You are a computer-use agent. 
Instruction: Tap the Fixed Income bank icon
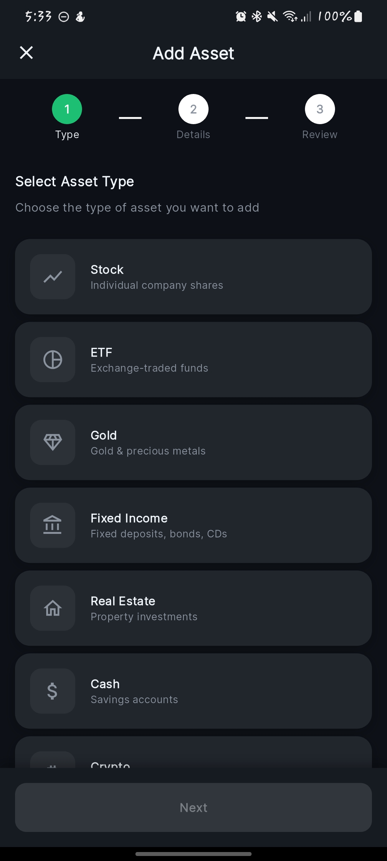pos(53,525)
